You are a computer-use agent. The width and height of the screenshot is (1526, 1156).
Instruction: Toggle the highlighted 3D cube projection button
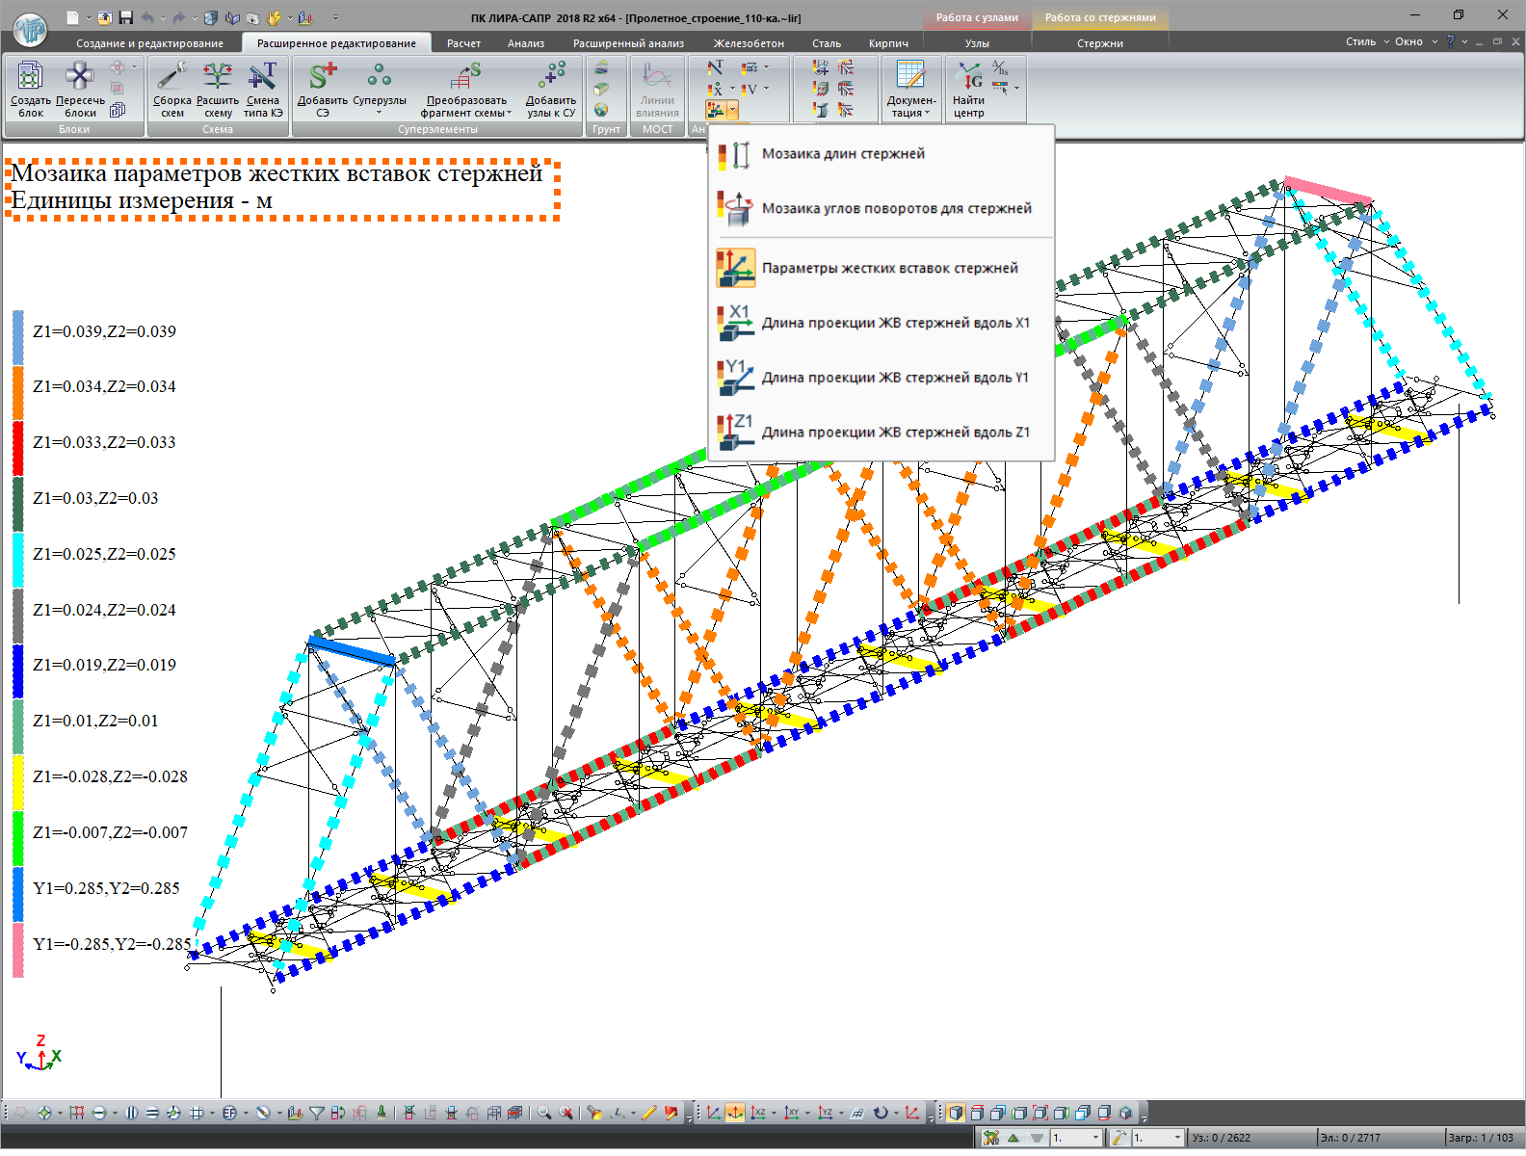click(x=955, y=1113)
